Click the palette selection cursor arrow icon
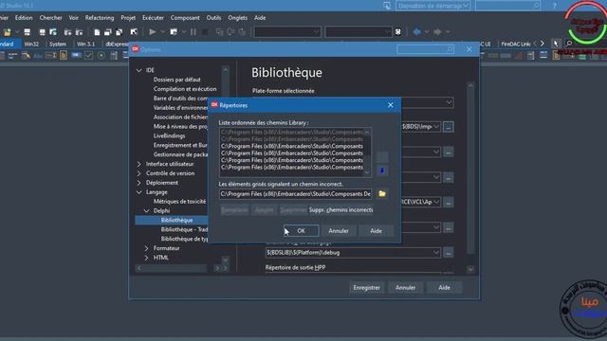 (x=556, y=44)
